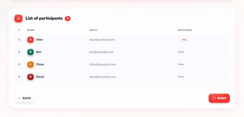The width and height of the screenshot is (244, 117).
Task: Select the name Chloe
Action: click(40, 64)
